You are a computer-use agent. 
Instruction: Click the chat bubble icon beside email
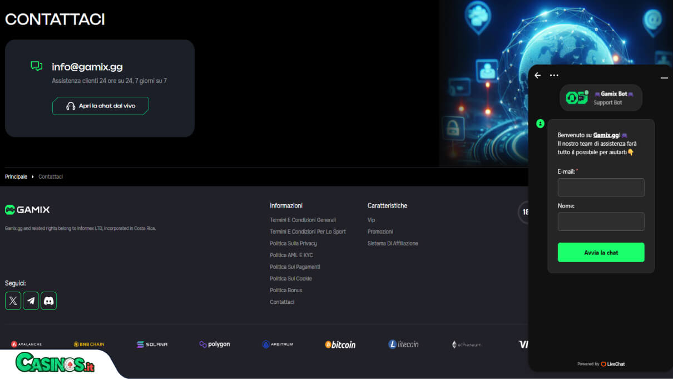37,66
